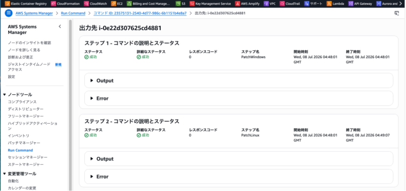Select Run Command in the sidebar

click(21, 150)
